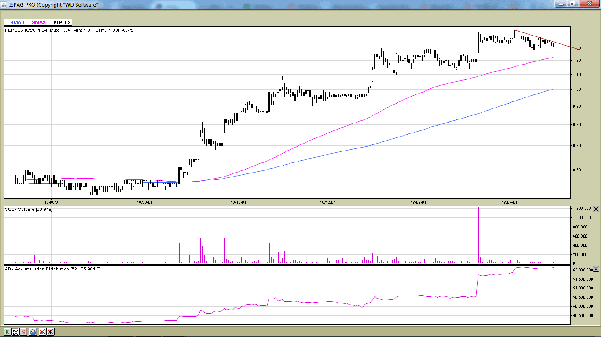Select the SMA3 legend entry
The image size is (603, 339).
click(14, 22)
